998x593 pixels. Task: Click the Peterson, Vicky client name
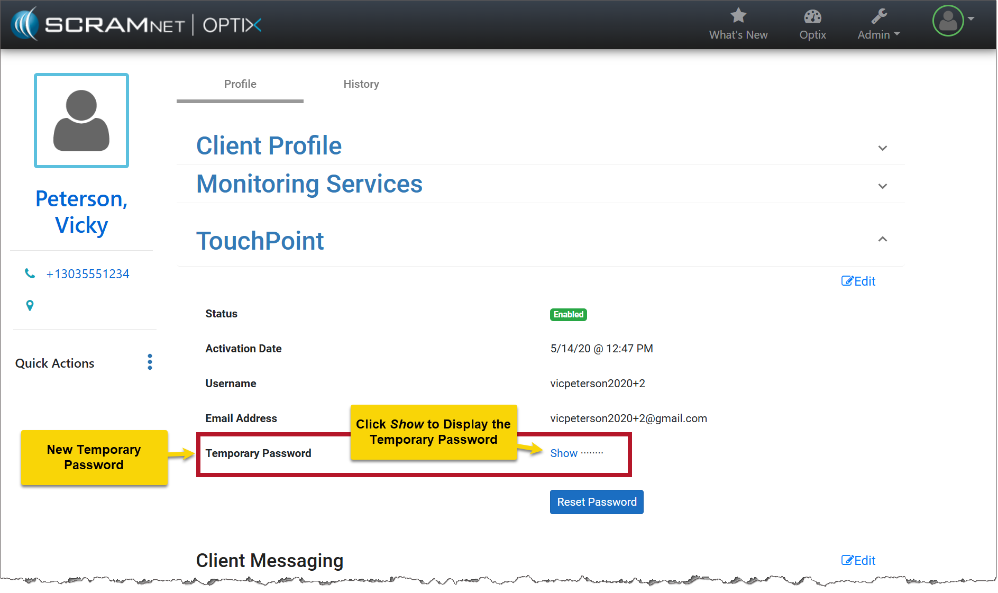click(x=81, y=212)
